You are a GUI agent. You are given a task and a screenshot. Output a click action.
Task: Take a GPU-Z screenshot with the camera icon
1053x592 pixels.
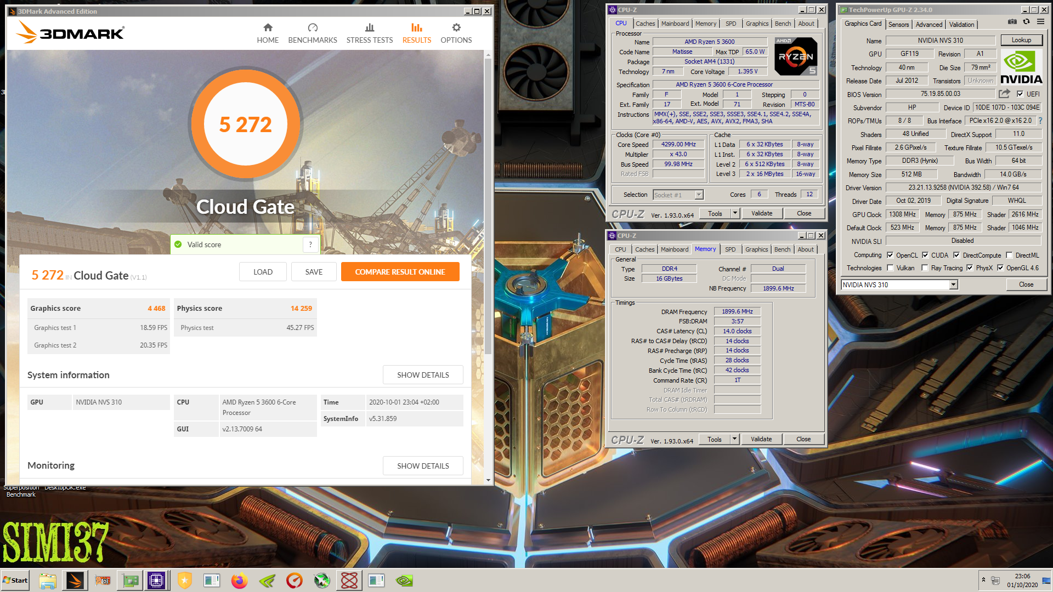(1012, 22)
